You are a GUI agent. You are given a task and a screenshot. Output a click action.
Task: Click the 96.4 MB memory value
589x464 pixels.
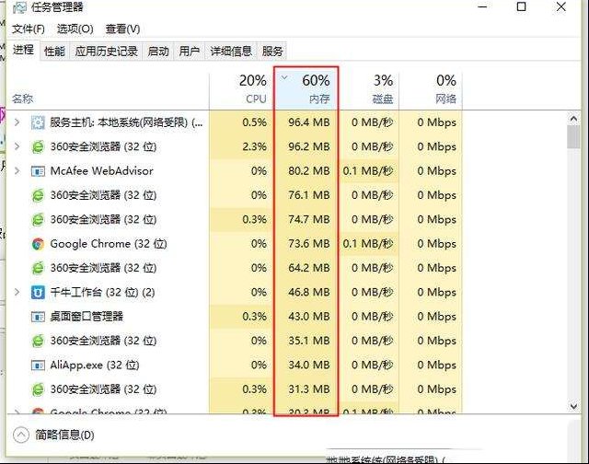tap(309, 122)
